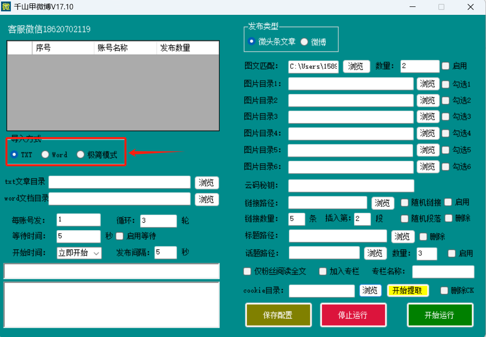Browse for word文档目录 folder
Screen dimensions: 486x337
[x=207, y=199]
